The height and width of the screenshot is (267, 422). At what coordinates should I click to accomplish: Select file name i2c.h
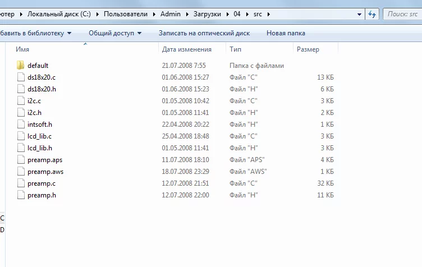(x=34, y=113)
